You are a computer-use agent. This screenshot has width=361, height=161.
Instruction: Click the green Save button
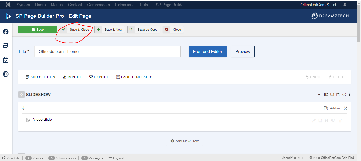pos(38,30)
